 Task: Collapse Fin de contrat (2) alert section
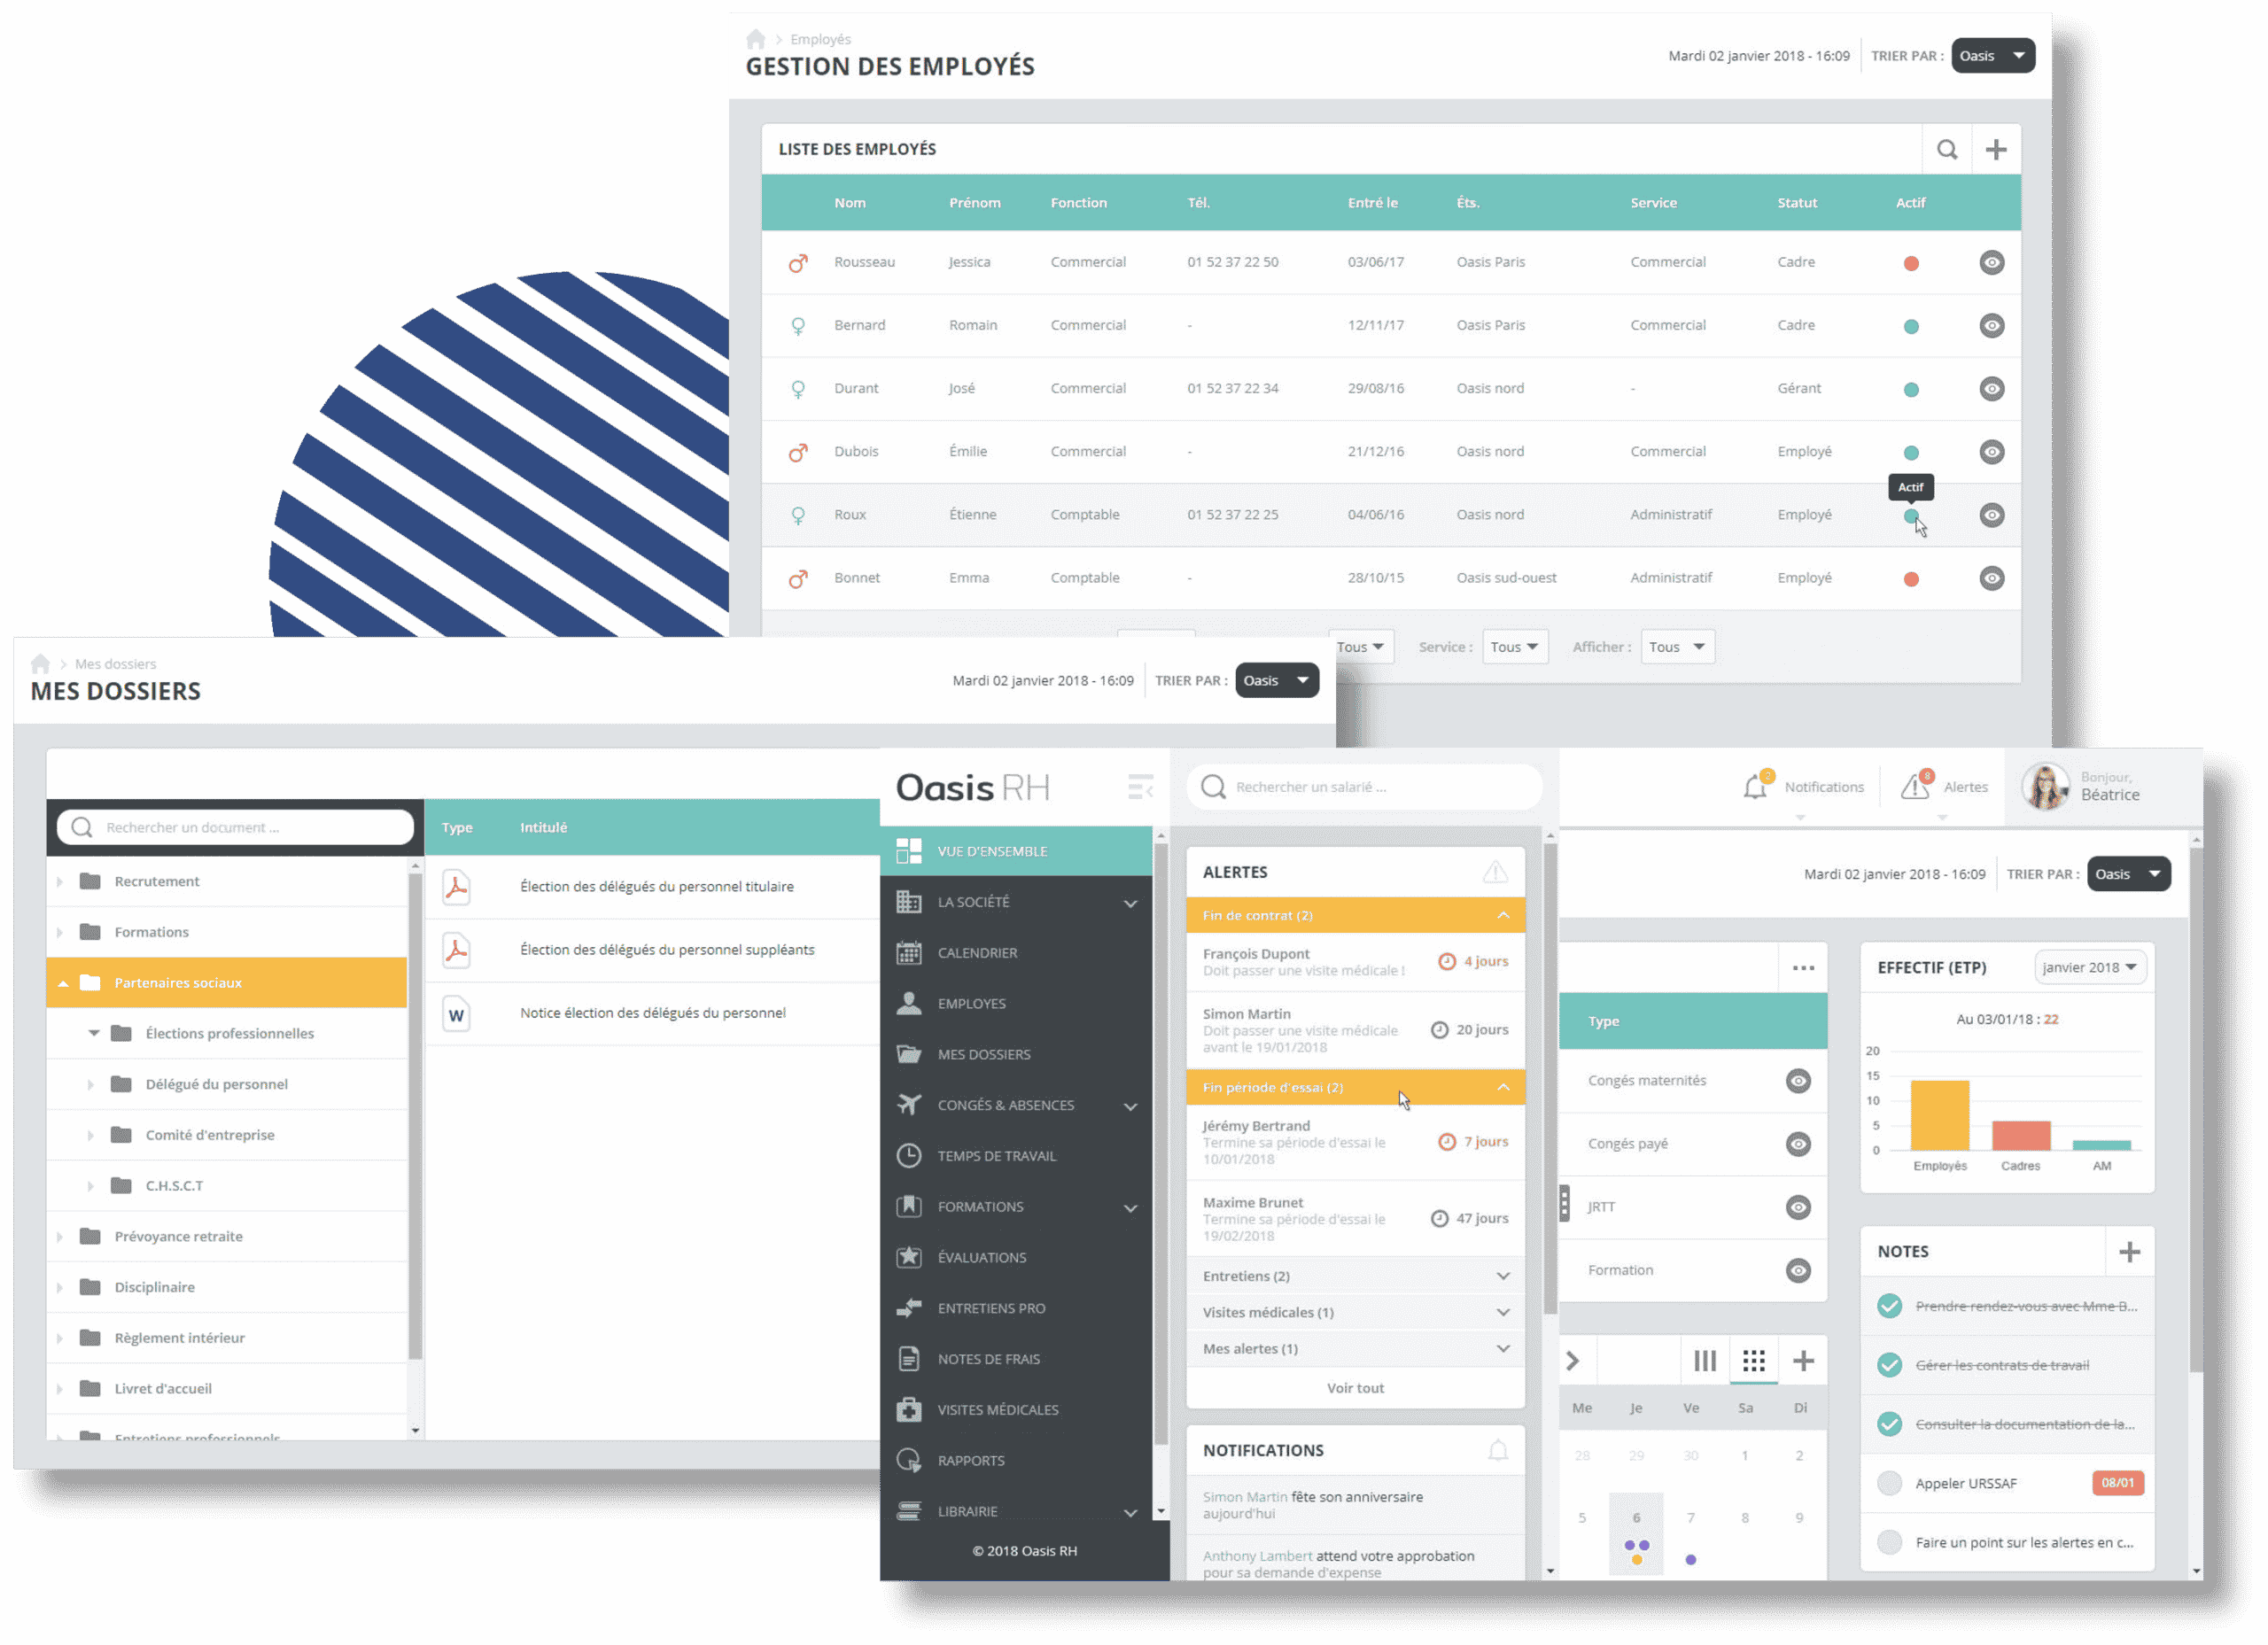[1355, 916]
